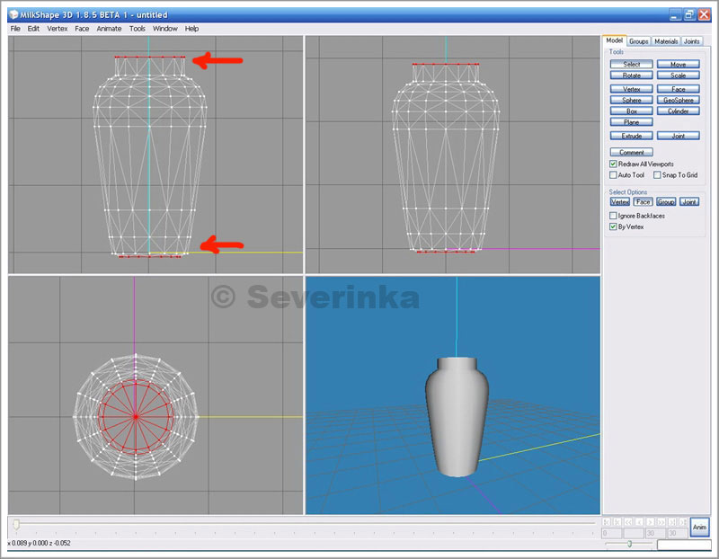This screenshot has height=559, width=719.
Task: Switch to the Materials tab
Action: (x=666, y=41)
